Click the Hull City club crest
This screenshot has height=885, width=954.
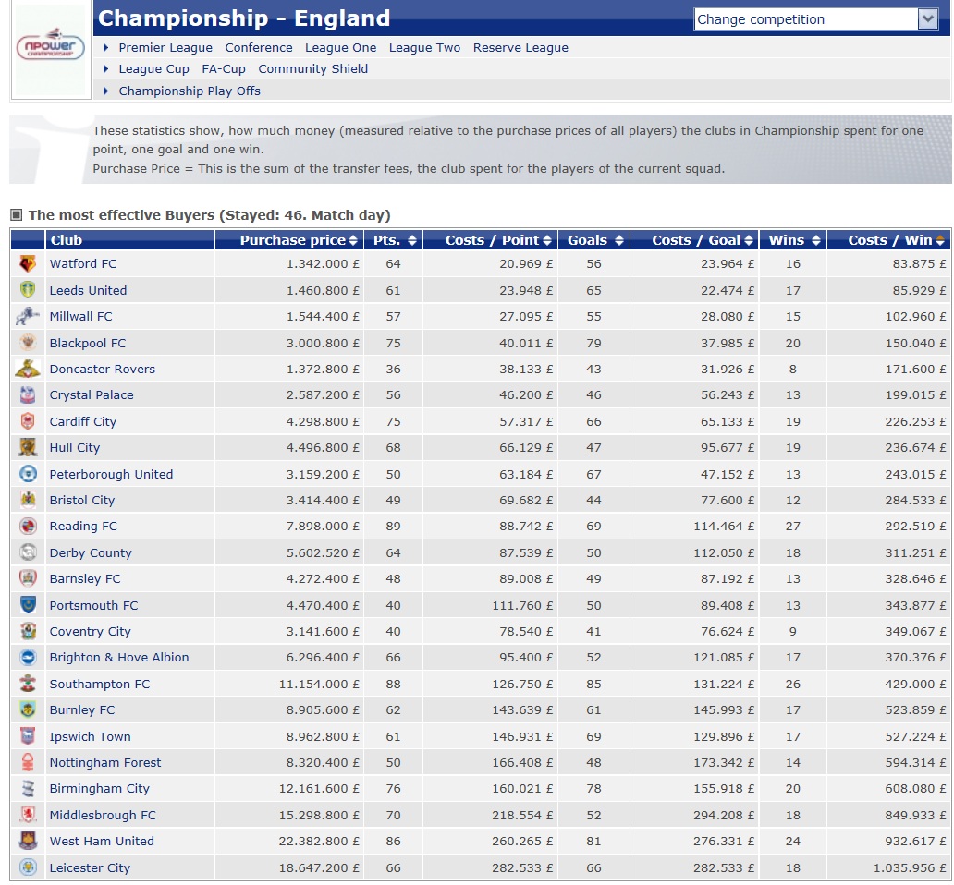[x=28, y=447]
